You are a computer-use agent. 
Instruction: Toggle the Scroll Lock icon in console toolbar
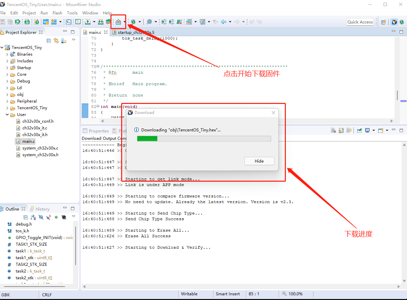(341, 130)
